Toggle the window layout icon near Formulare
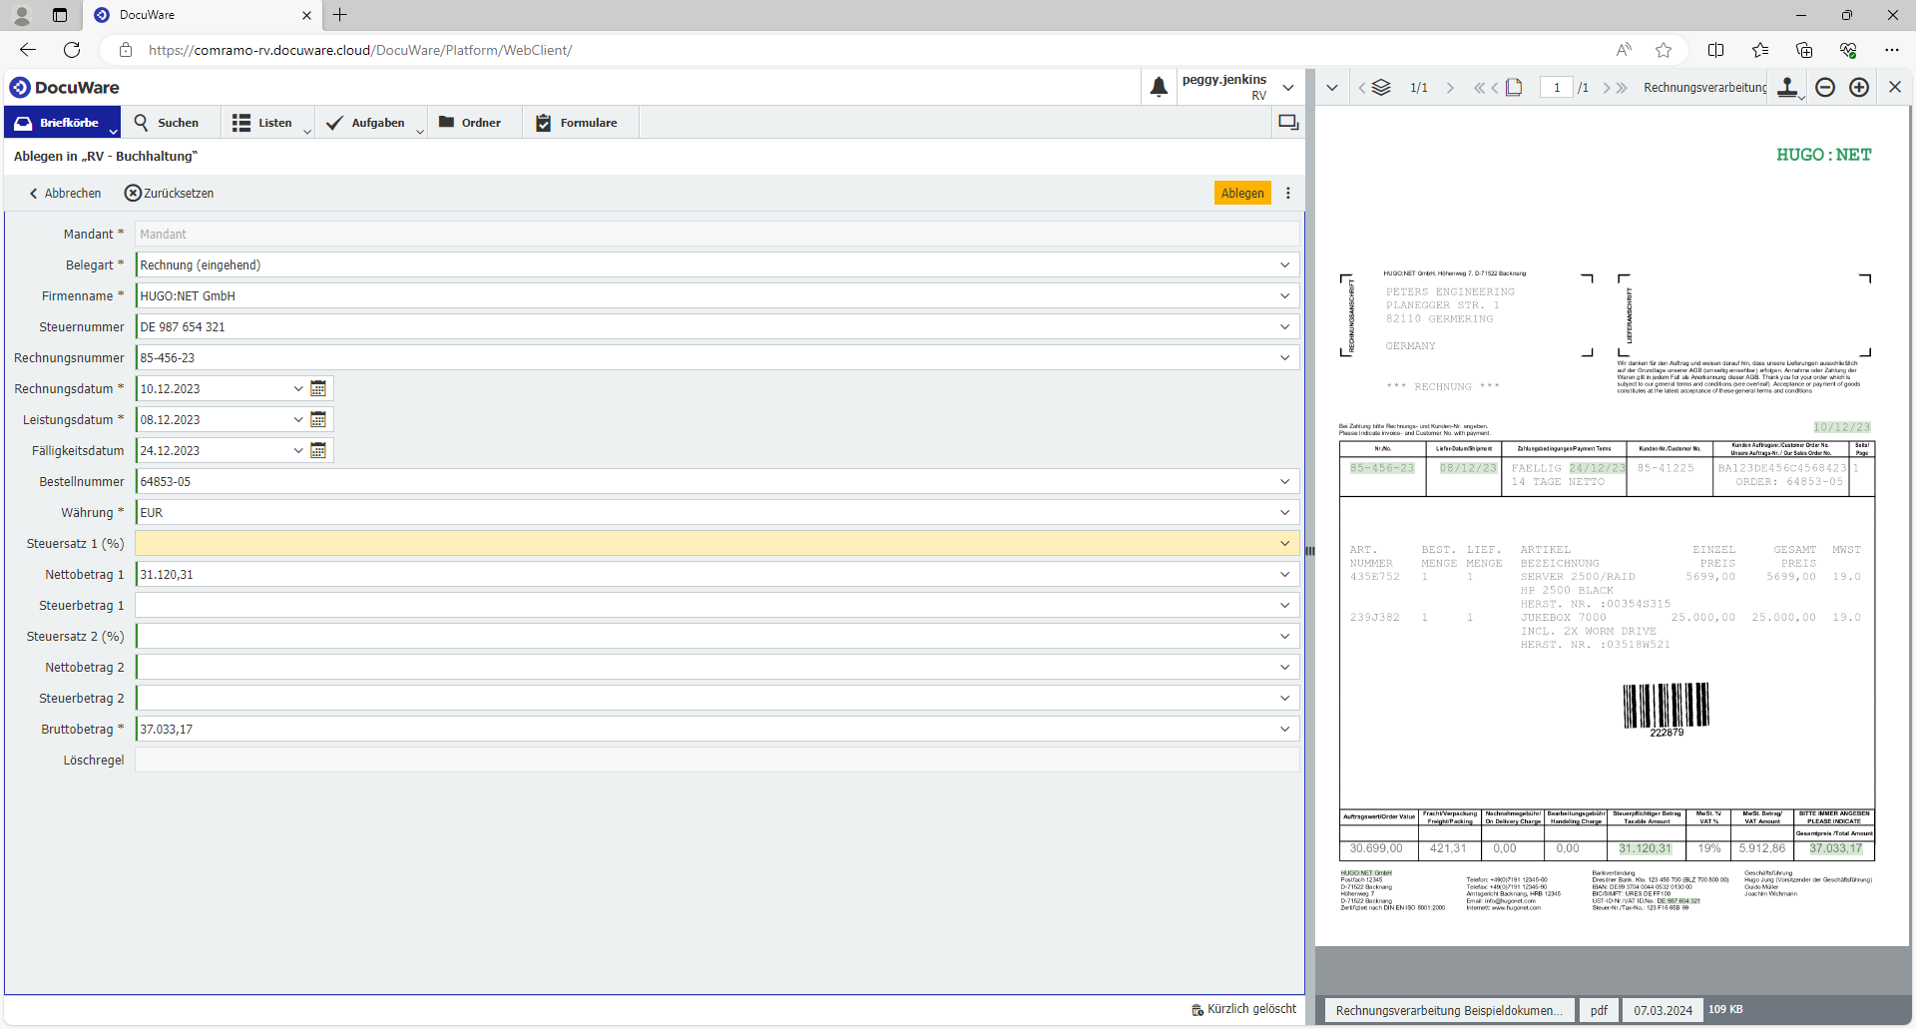1916x1029 pixels. click(x=1288, y=123)
